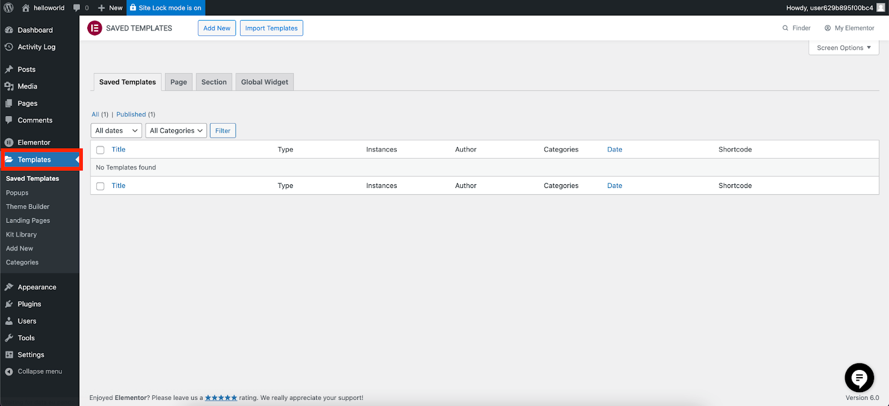Click the No Templates found message
Image resolution: width=889 pixels, height=406 pixels.
click(x=126, y=167)
